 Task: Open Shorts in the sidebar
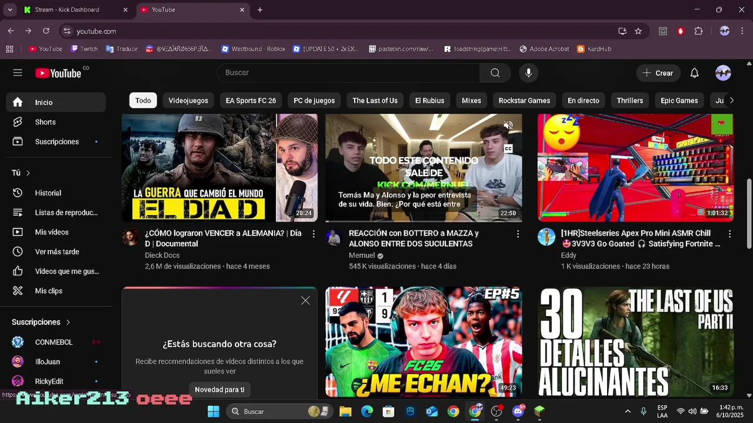(56, 122)
